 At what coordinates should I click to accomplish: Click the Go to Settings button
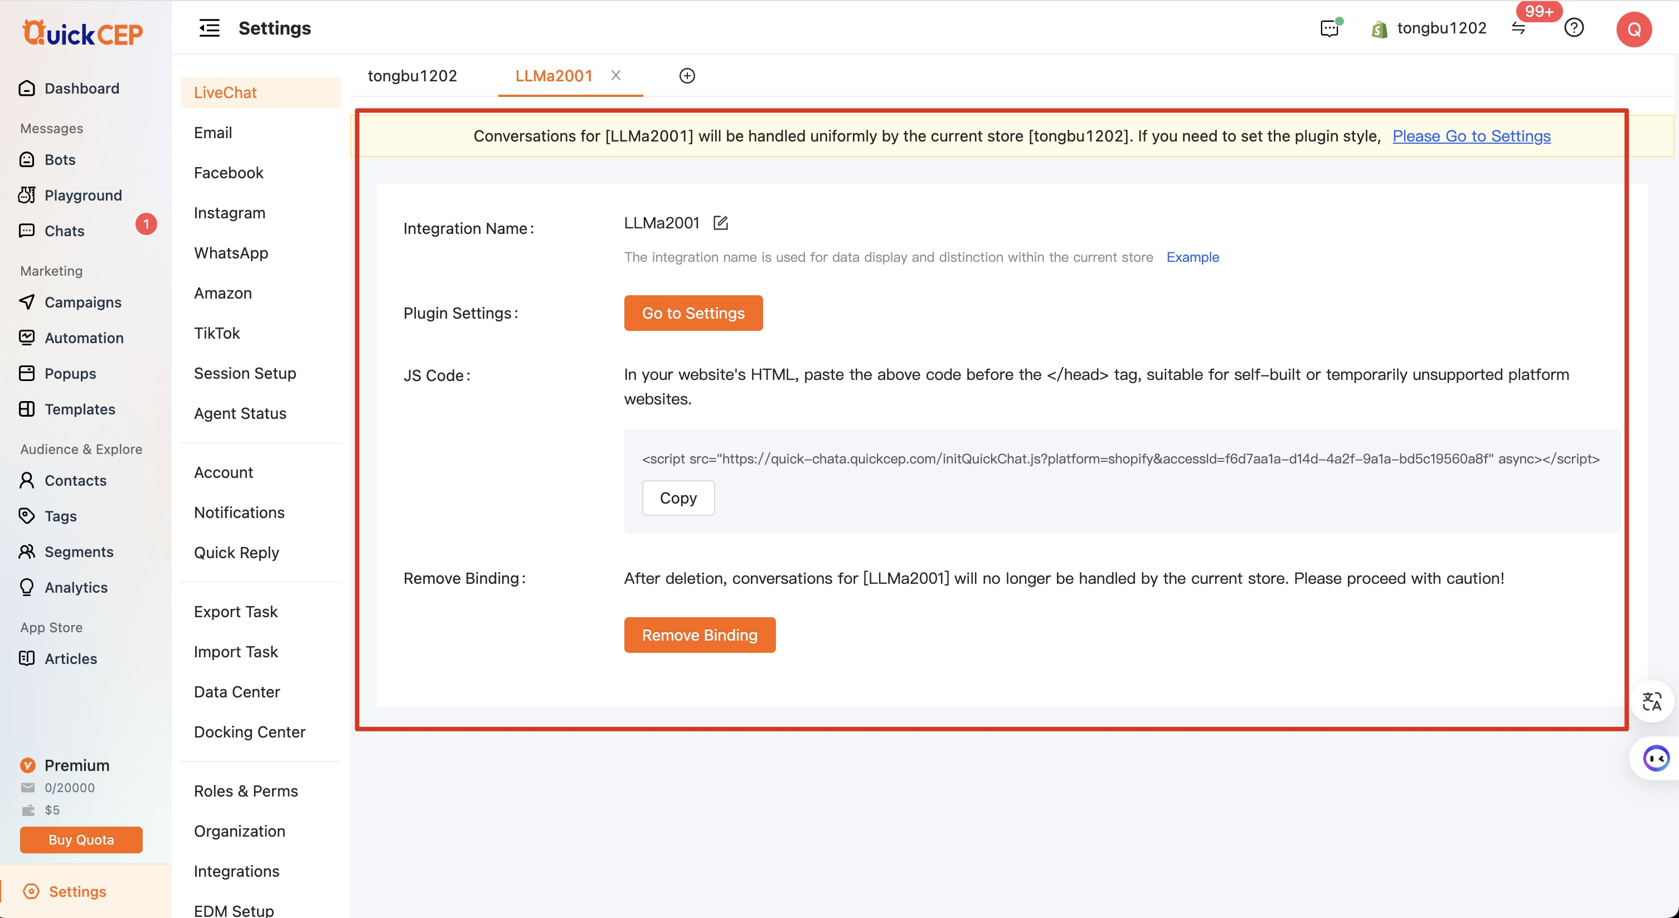point(693,312)
